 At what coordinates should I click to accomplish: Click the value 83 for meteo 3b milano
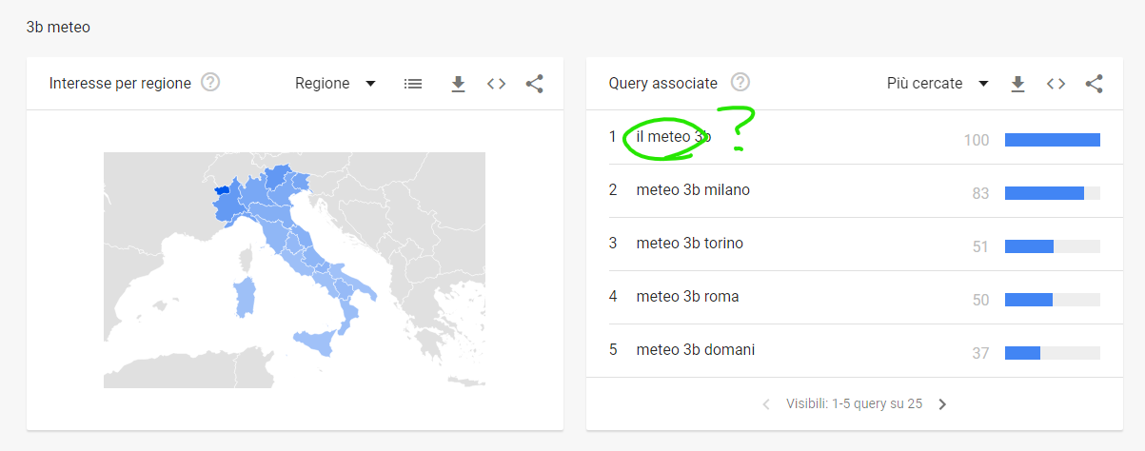(980, 193)
